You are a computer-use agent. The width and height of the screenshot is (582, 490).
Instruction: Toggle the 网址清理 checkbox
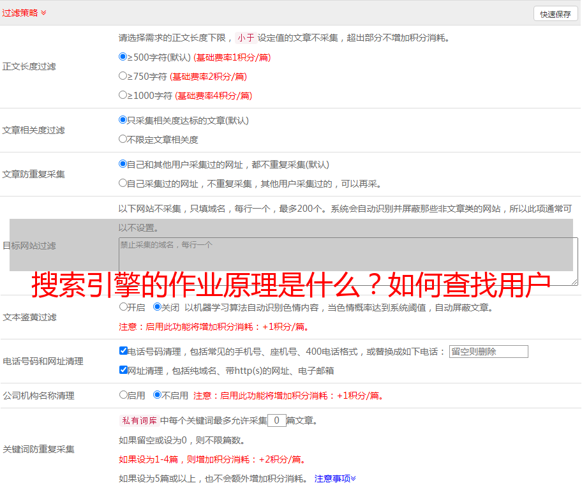pyautogui.click(x=123, y=370)
